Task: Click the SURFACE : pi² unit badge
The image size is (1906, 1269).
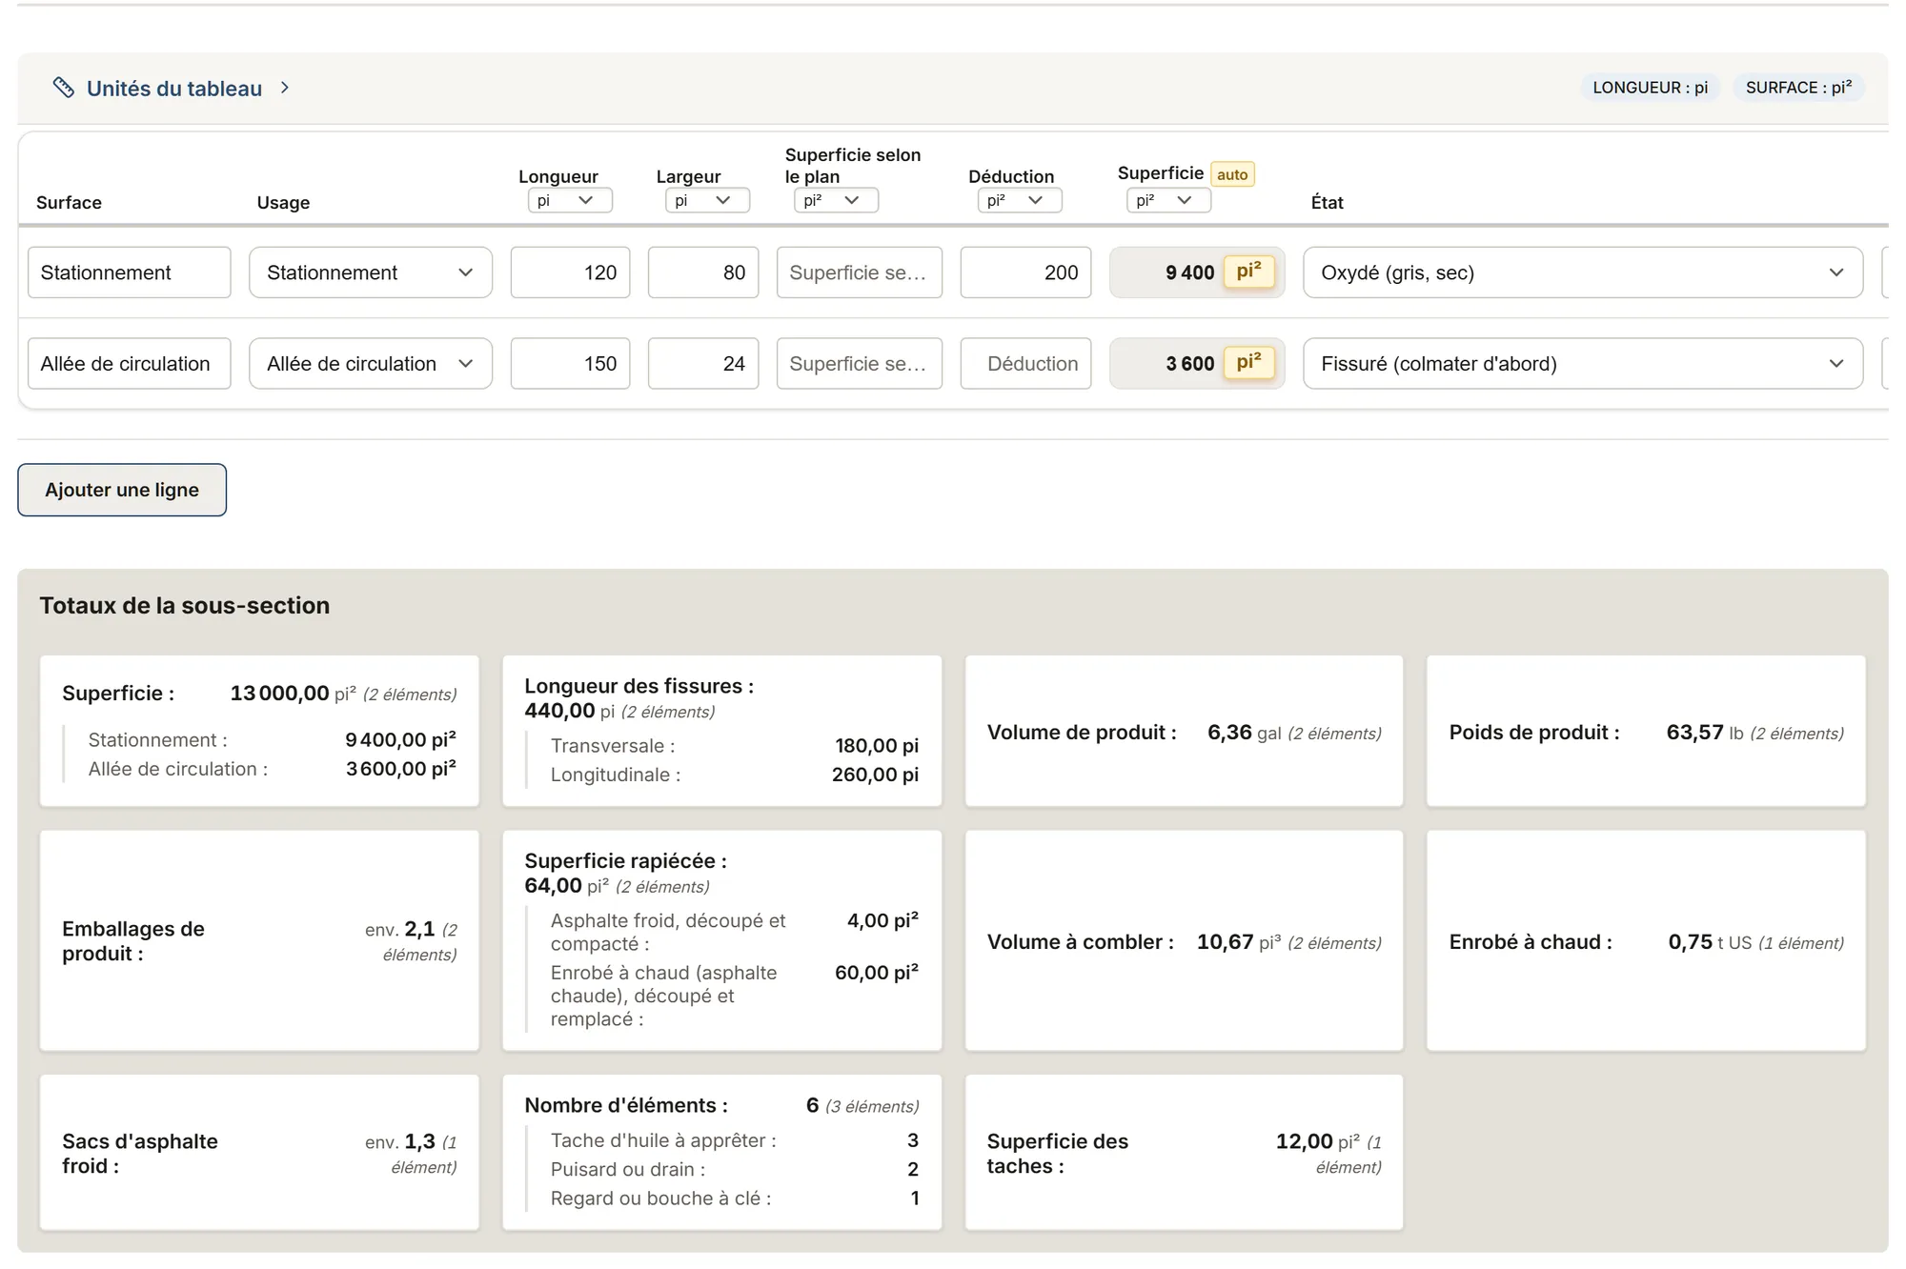Action: pyautogui.click(x=1798, y=88)
